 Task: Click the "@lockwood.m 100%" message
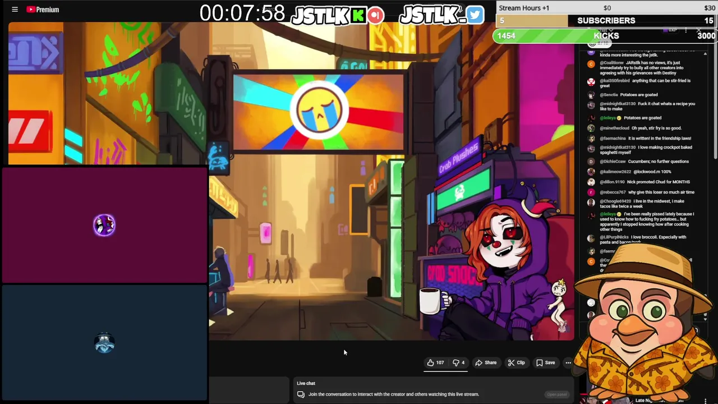[652, 172]
